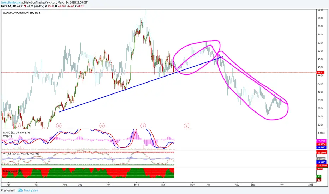Screen dimensions: 329x194
Task: Click the gray 0.0000 WT value tag
Action: click(321, 159)
